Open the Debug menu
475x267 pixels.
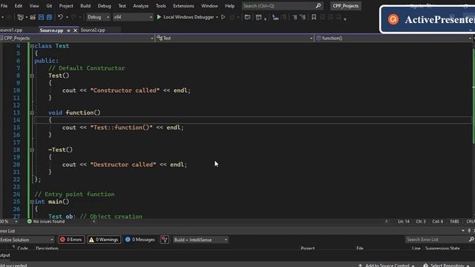click(104, 6)
